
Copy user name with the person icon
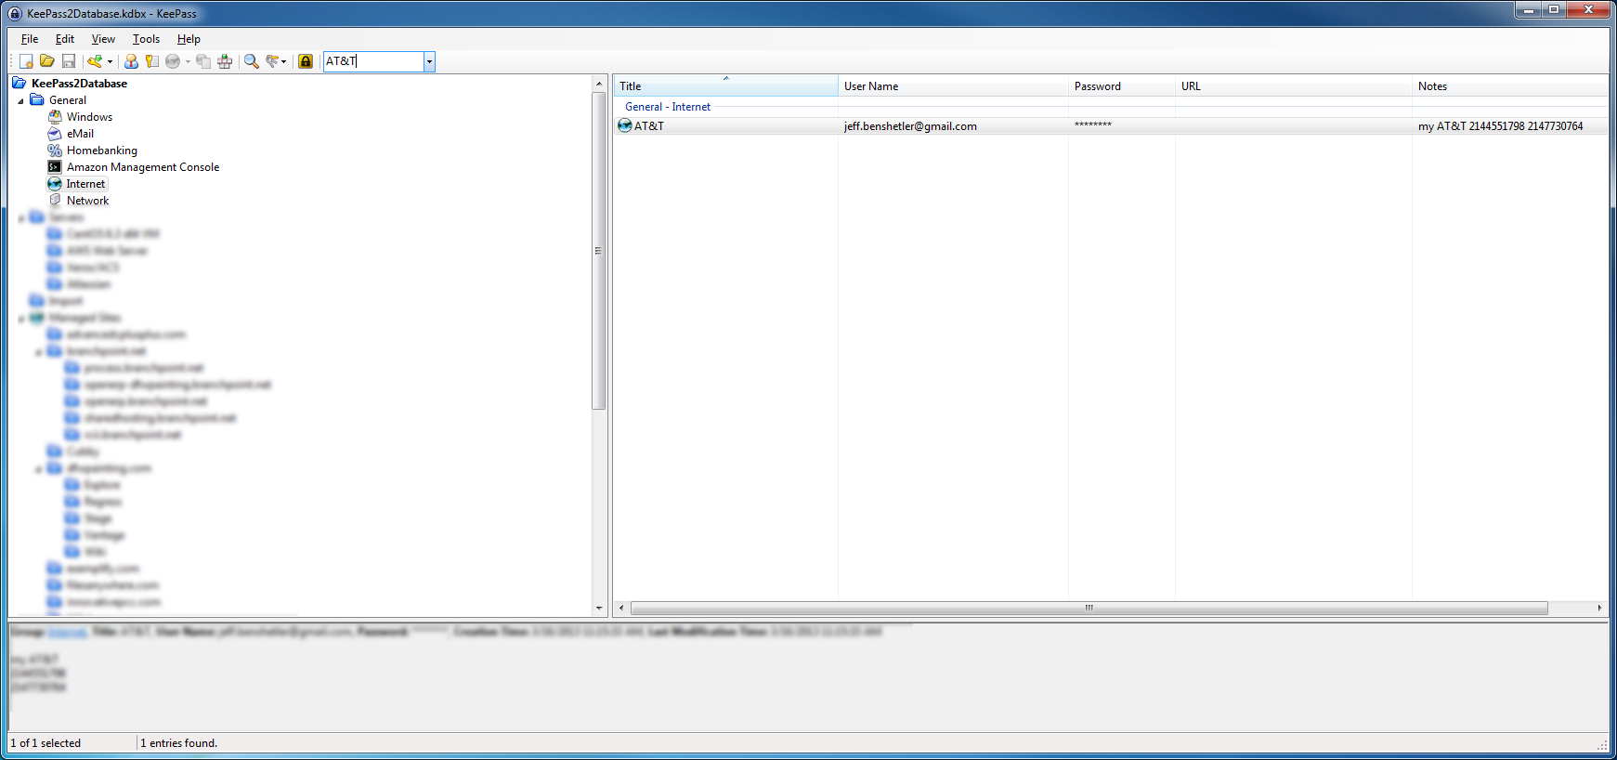[x=132, y=61]
